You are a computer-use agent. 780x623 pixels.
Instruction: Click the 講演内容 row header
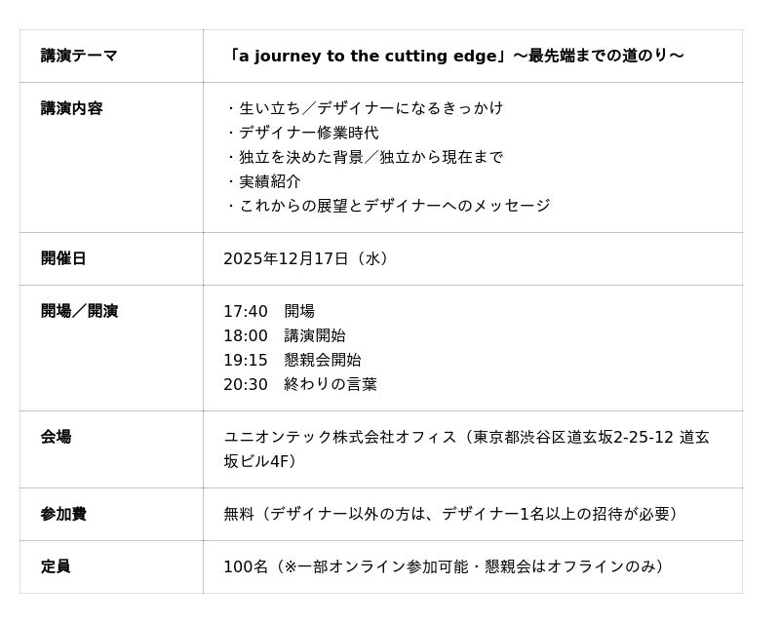click(x=71, y=108)
